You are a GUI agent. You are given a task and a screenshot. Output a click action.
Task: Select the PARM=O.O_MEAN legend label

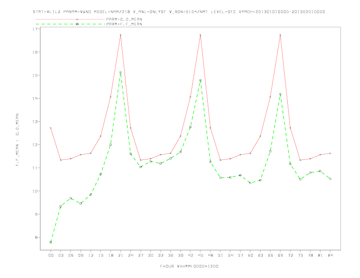click(124, 19)
